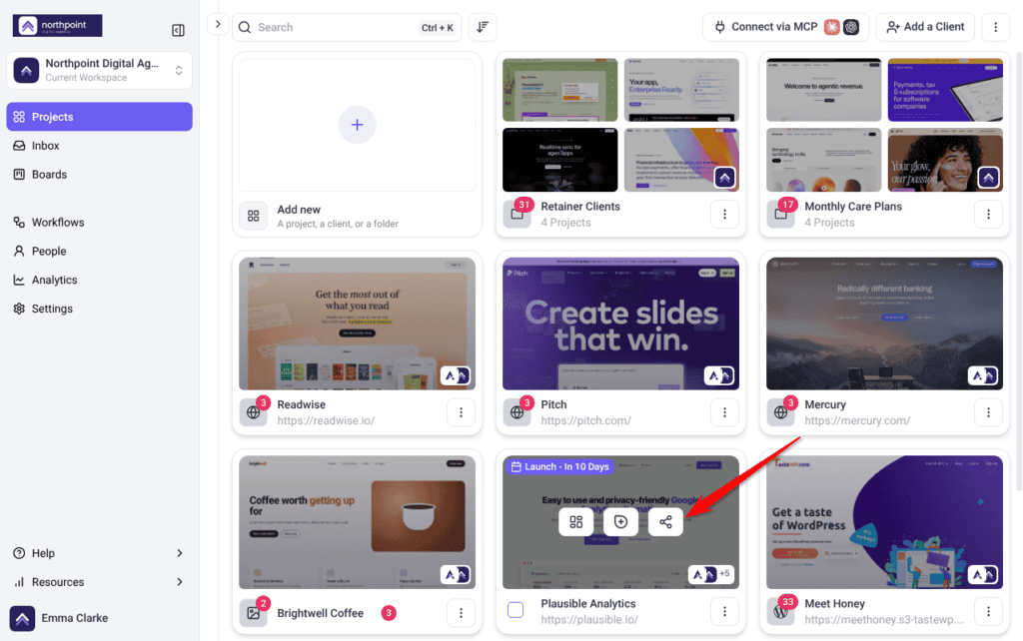The image size is (1023, 641).
Task: Click the grid icon on Plausible Analytics
Action: 576,521
